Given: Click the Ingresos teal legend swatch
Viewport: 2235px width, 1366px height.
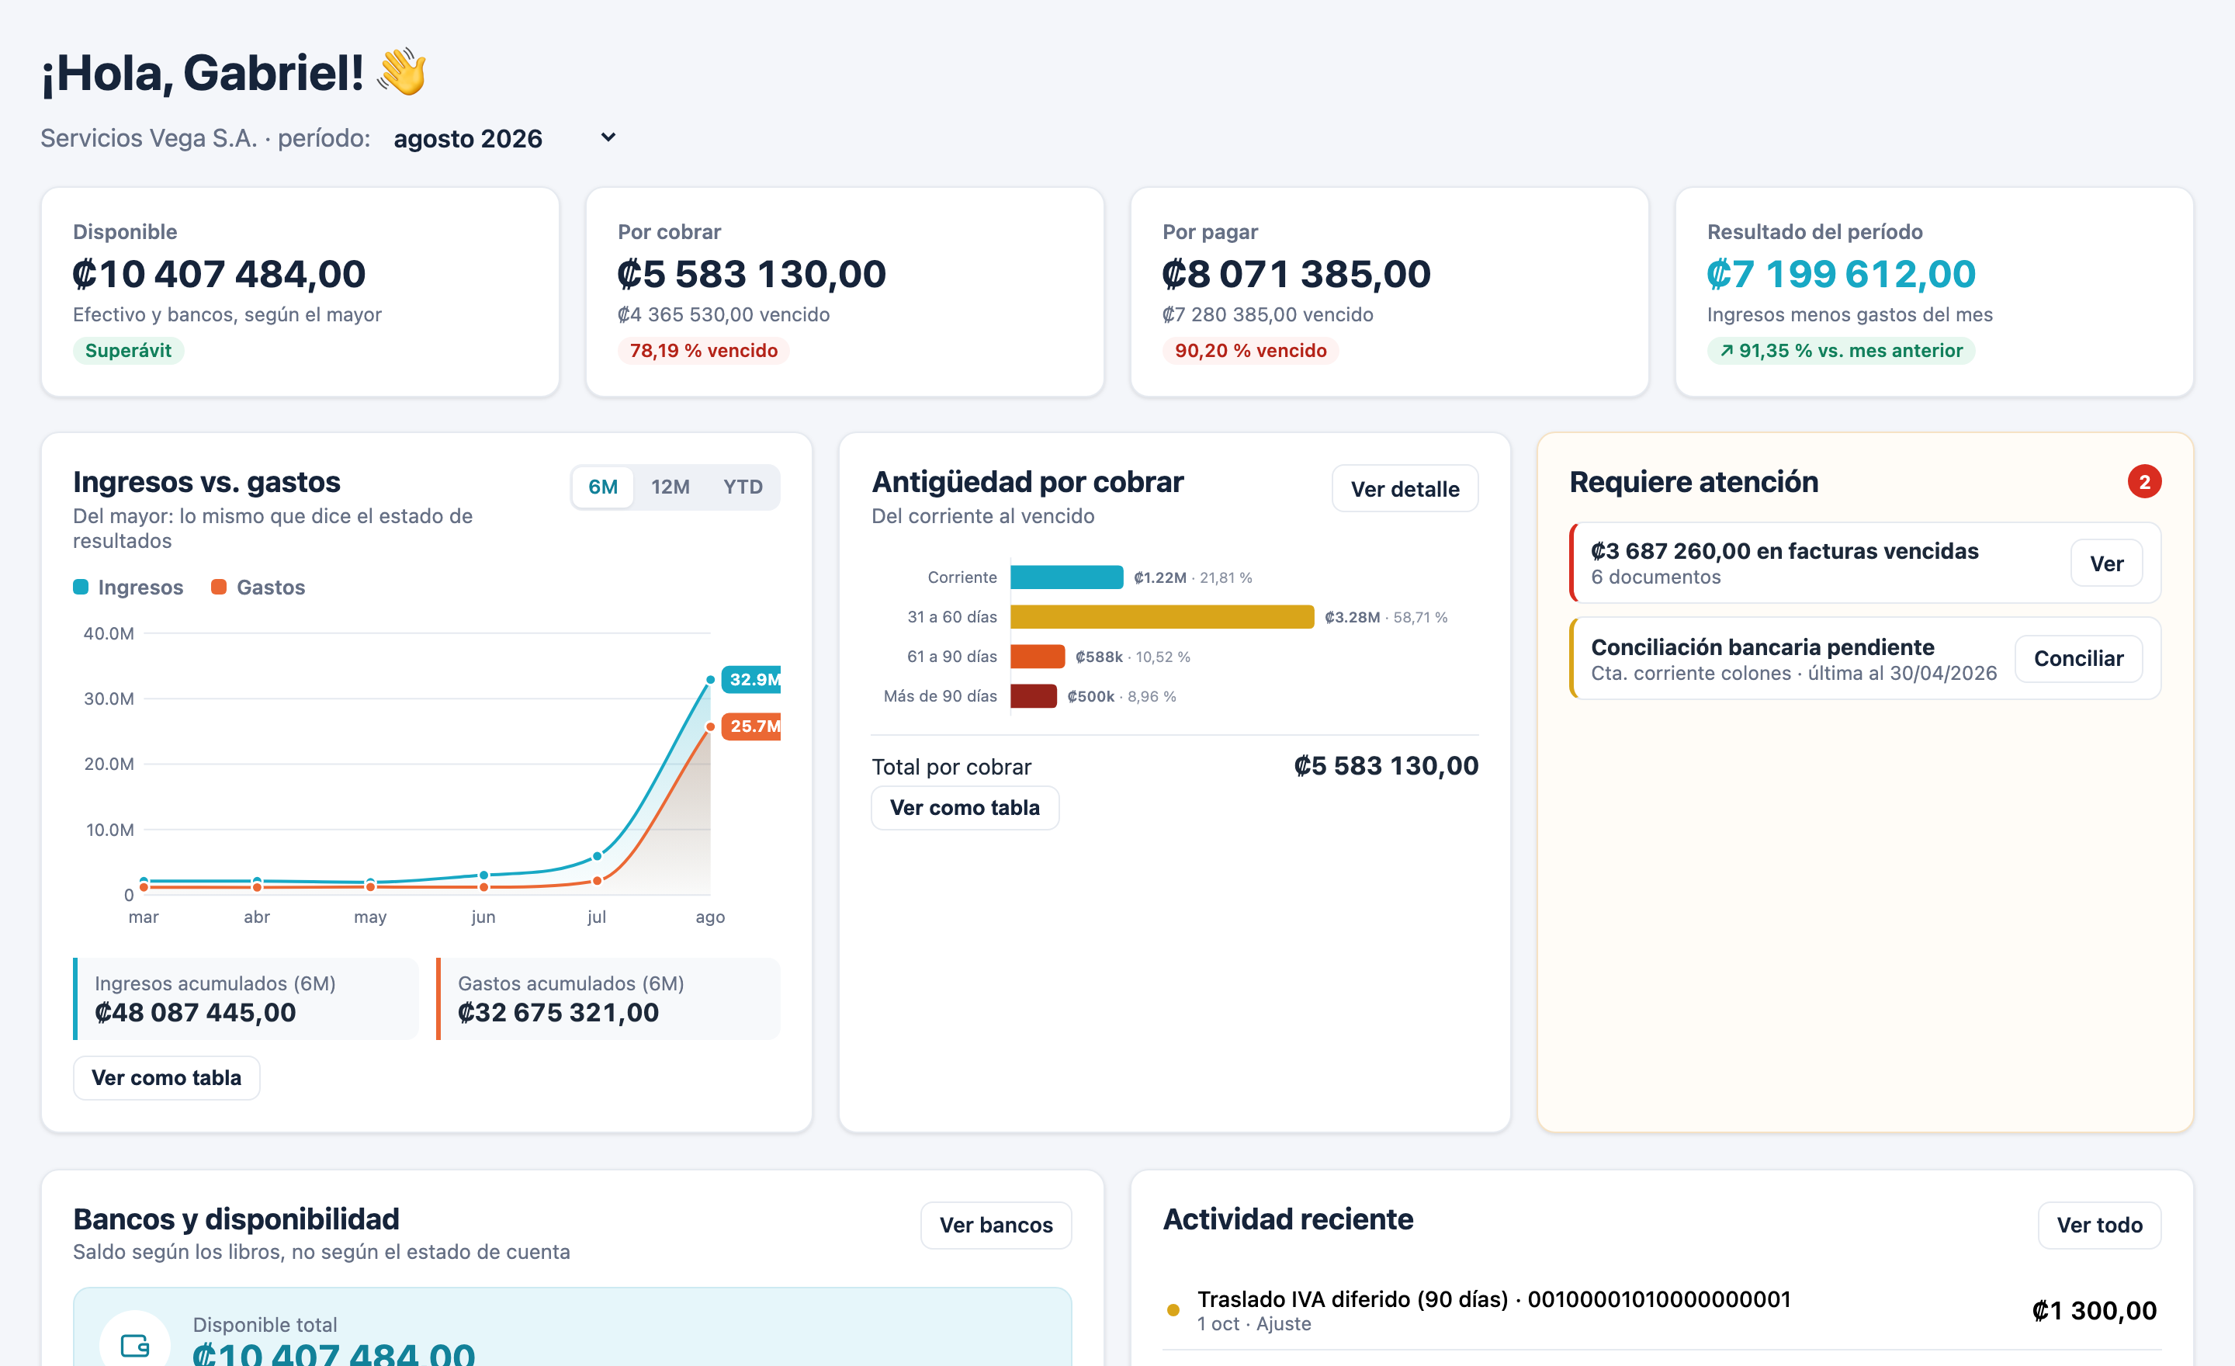Looking at the screenshot, I should [81, 587].
